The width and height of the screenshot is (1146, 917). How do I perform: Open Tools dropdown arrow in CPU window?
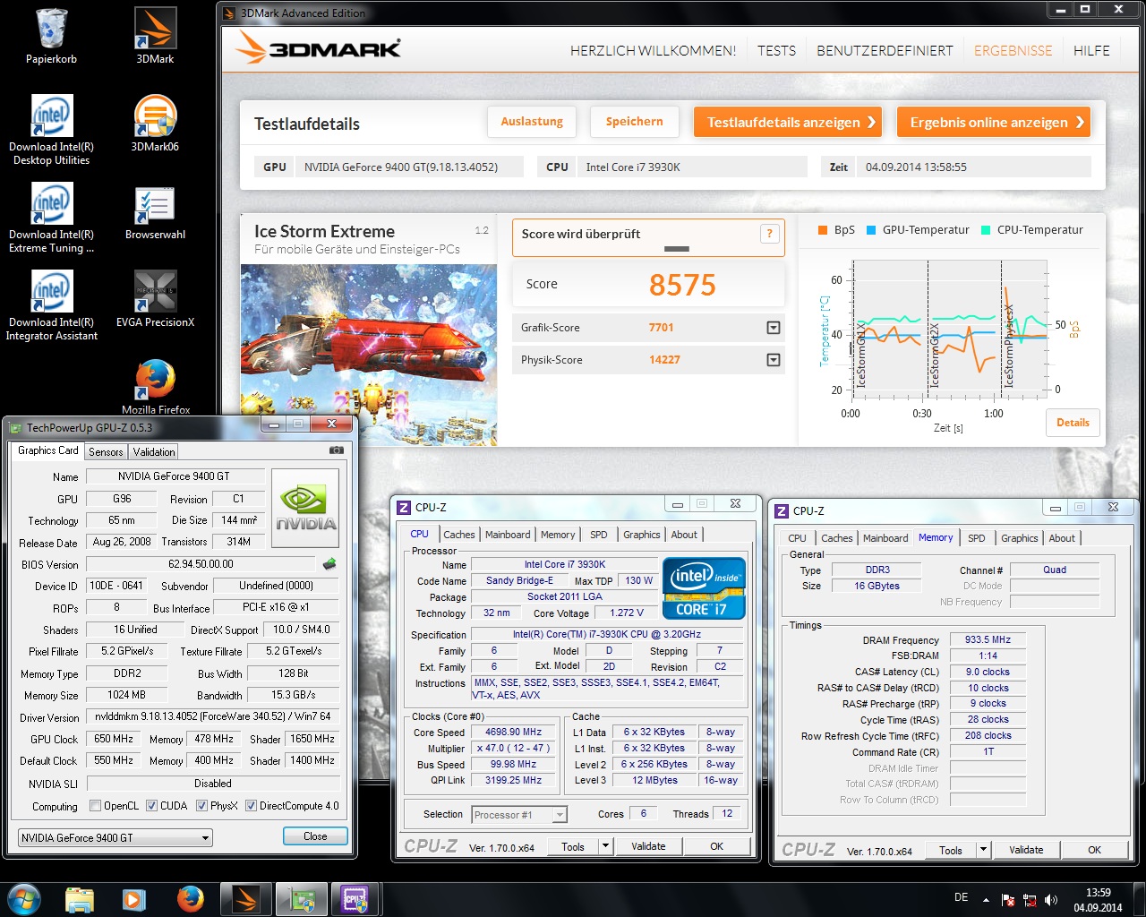coord(605,846)
